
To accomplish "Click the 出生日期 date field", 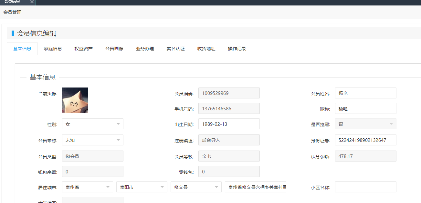I will pyautogui.click(x=229, y=124).
